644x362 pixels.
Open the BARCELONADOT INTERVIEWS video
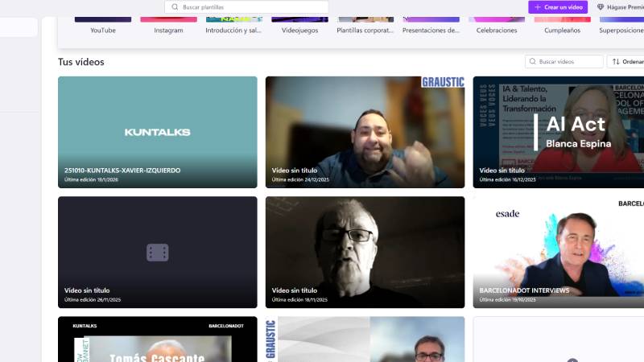pyautogui.click(x=558, y=252)
